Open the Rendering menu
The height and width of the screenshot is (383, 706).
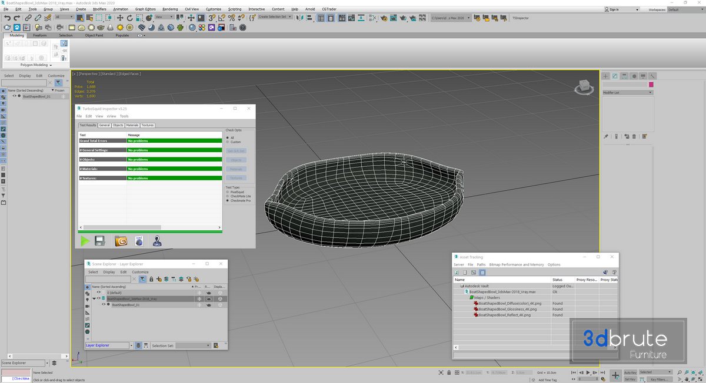click(169, 9)
